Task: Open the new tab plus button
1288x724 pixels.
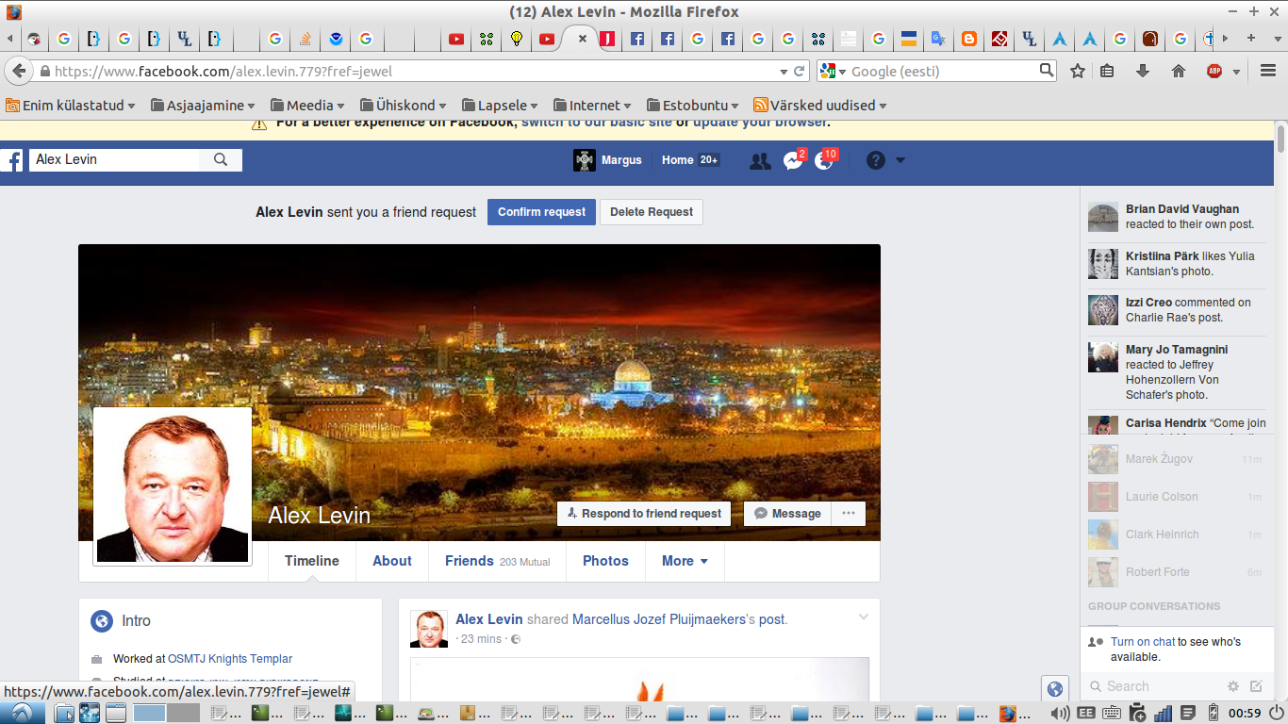Action: (x=1251, y=39)
